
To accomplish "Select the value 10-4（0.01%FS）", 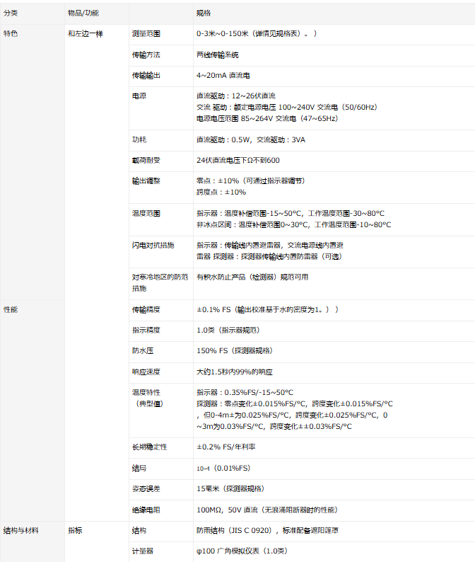I will pos(223,468).
